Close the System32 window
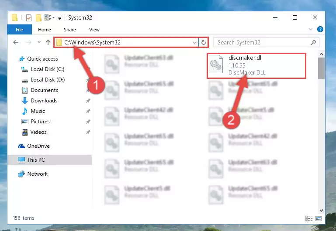Image resolution: width=336 pixels, height=231 pixels. coord(315,18)
